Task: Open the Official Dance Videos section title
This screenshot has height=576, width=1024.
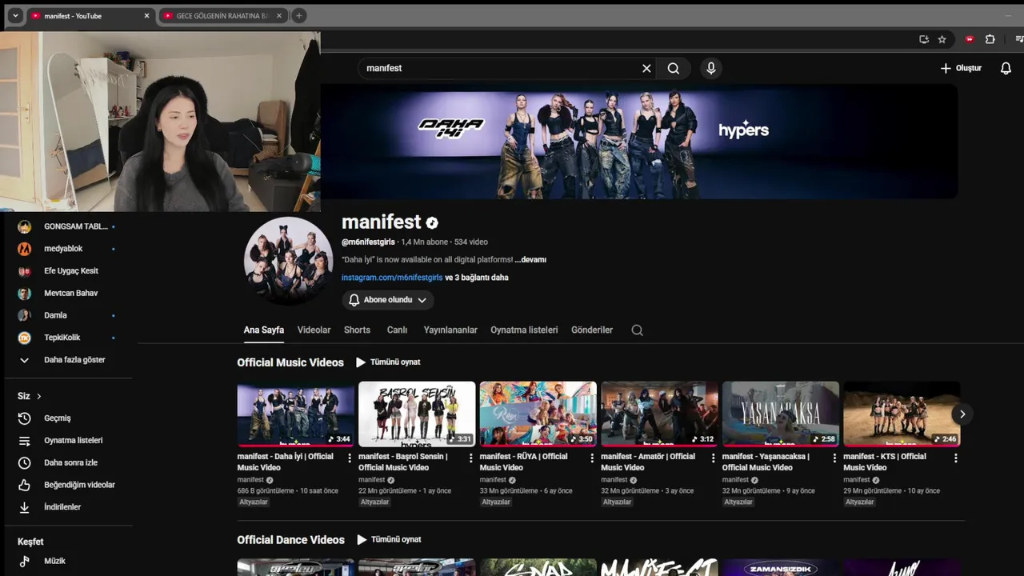Action: (x=290, y=540)
